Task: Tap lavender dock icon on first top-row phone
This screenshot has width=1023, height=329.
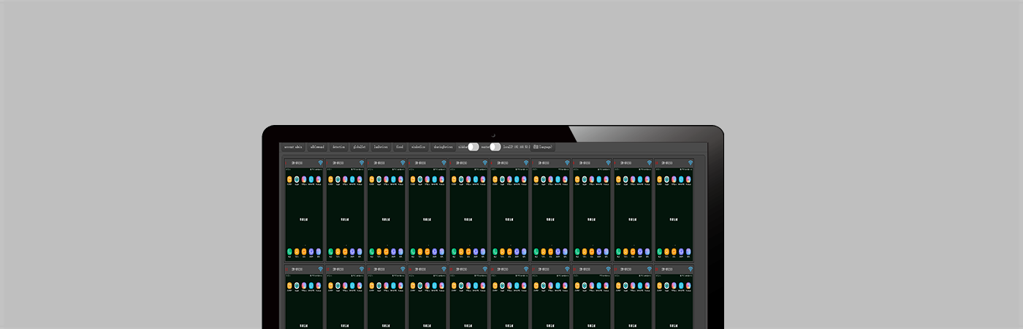Action: (319, 252)
